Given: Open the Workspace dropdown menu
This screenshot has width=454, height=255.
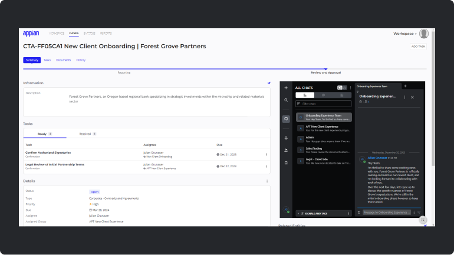Looking at the screenshot, I should pyautogui.click(x=404, y=34).
